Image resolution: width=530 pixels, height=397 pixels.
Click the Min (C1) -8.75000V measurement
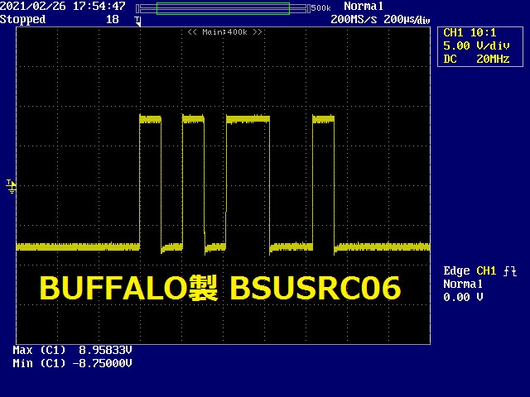point(72,364)
